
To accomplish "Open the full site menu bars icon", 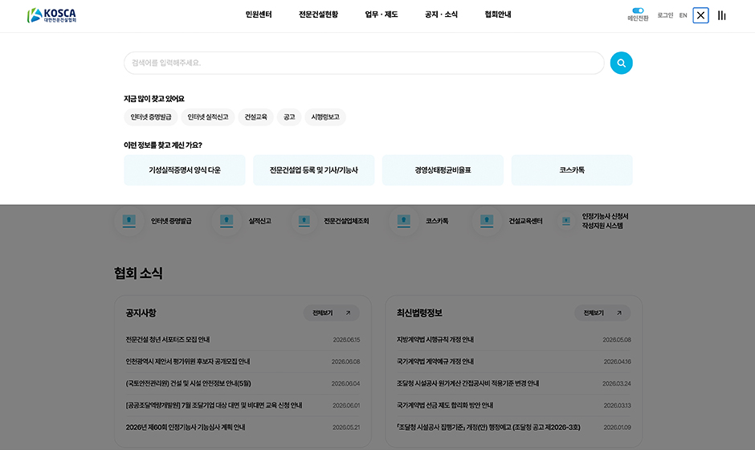I will point(721,15).
